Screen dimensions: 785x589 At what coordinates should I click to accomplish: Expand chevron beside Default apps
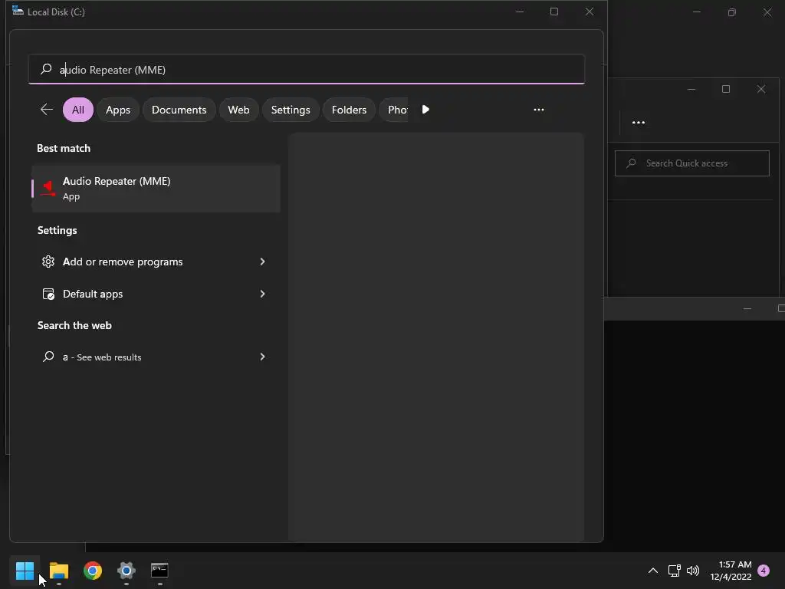262,294
